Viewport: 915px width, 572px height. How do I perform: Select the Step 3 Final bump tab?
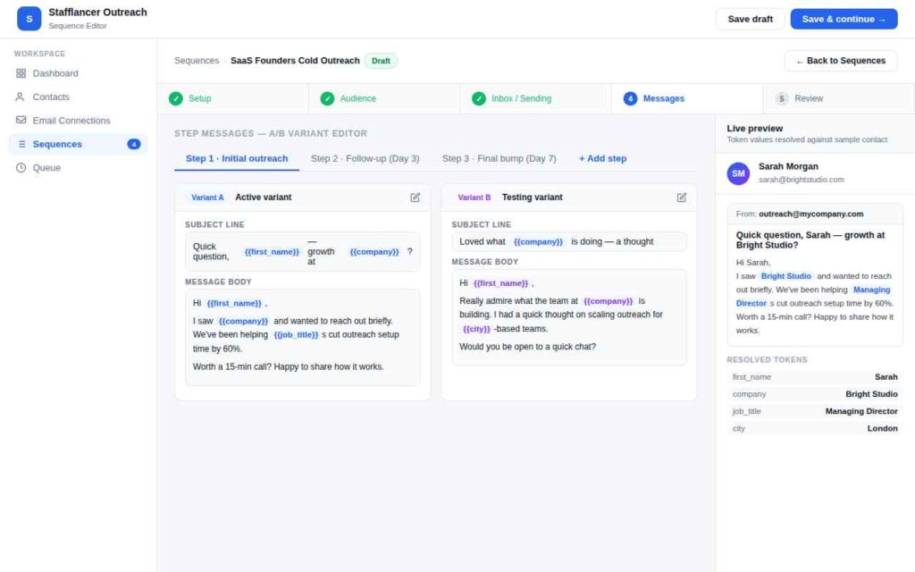[x=499, y=159]
